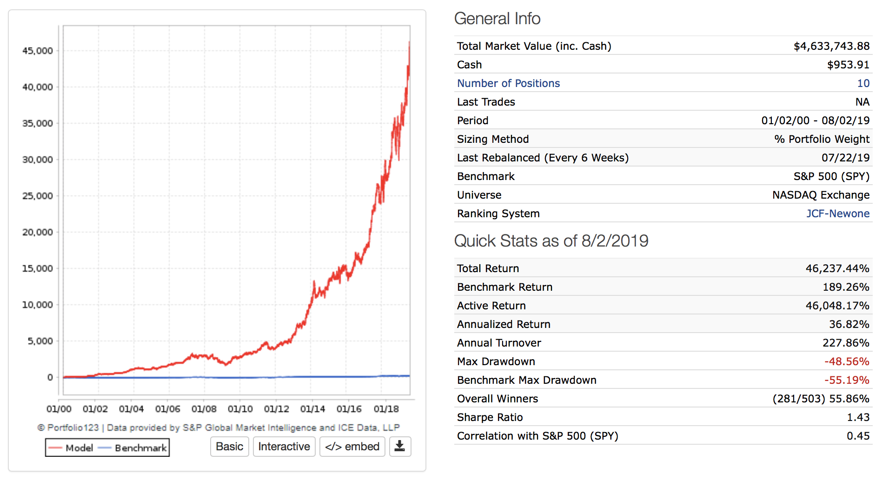Image resolution: width=889 pixels, height=481 pixels.
Task: Click the Max Drawdown value -48.56%
Action: click(x=846, y=361)
